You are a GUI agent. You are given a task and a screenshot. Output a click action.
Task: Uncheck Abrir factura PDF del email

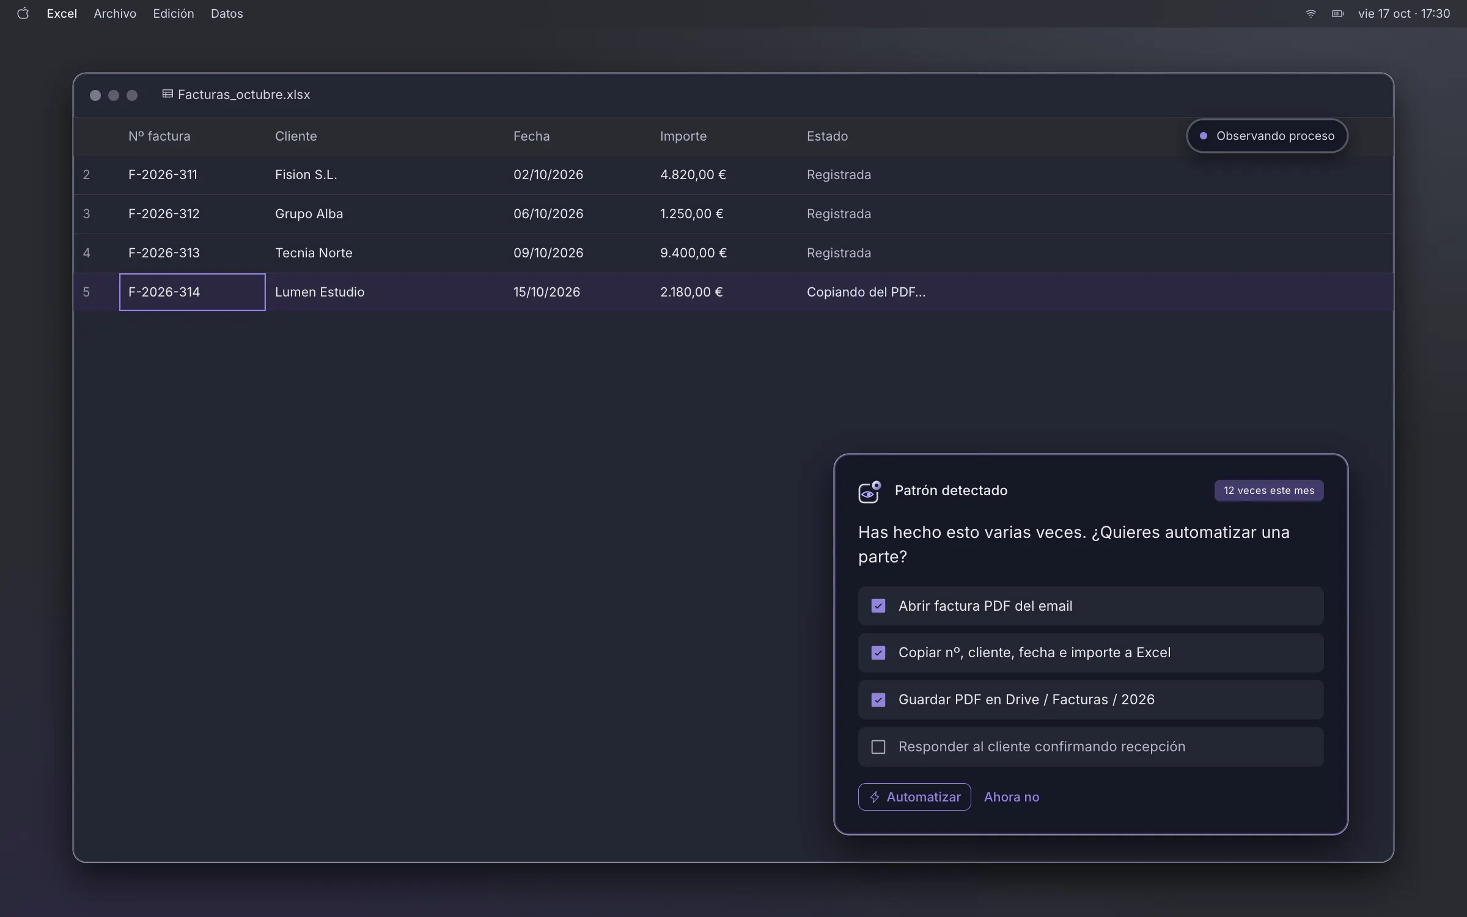coord(878,606)
